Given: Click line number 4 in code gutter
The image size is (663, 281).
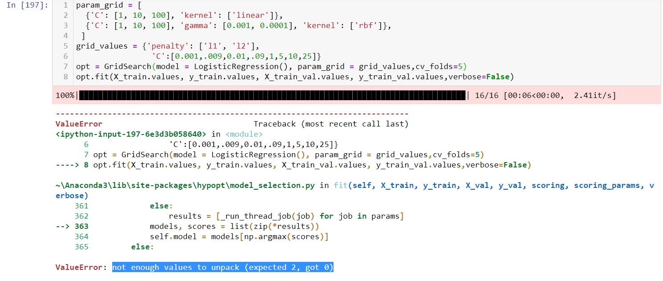Looking at the screenshot, I should pyautogui.click(x=66, y=36).
